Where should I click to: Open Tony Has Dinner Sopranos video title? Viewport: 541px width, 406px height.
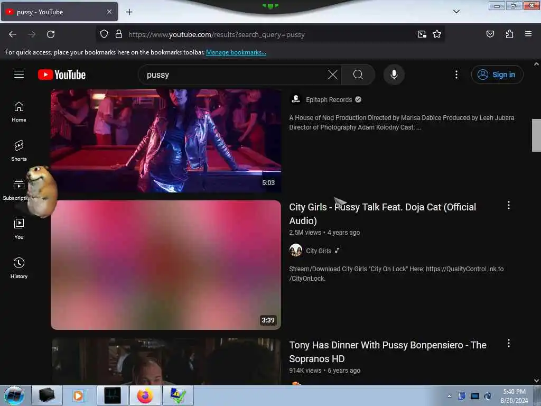pos(388,352)
